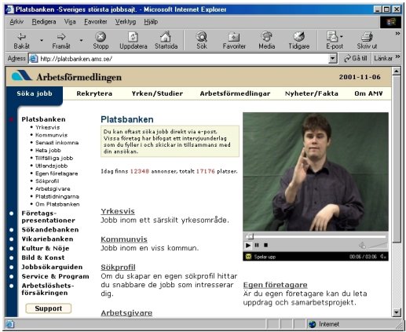Click the page scrollbar up arrow

(x=397, y=71)
